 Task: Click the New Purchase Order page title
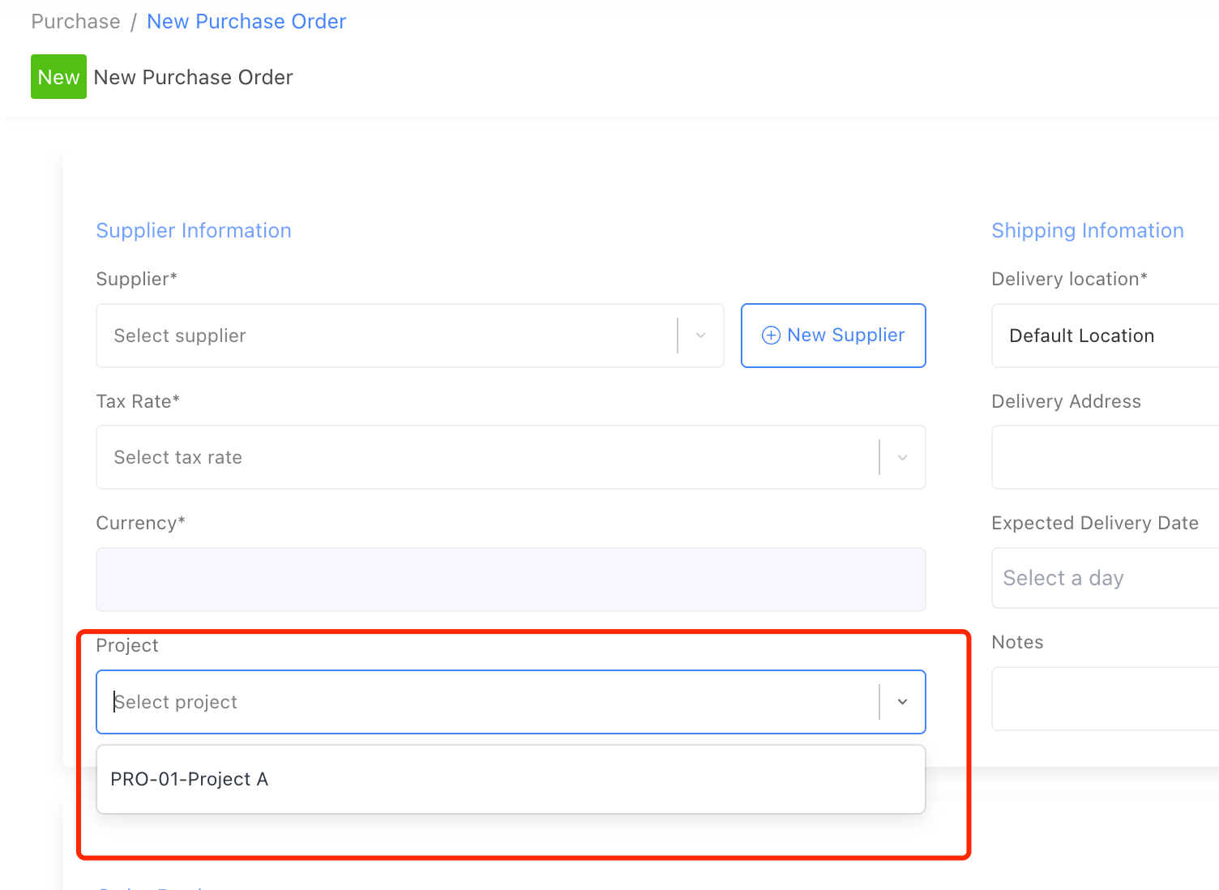(193, 77)
